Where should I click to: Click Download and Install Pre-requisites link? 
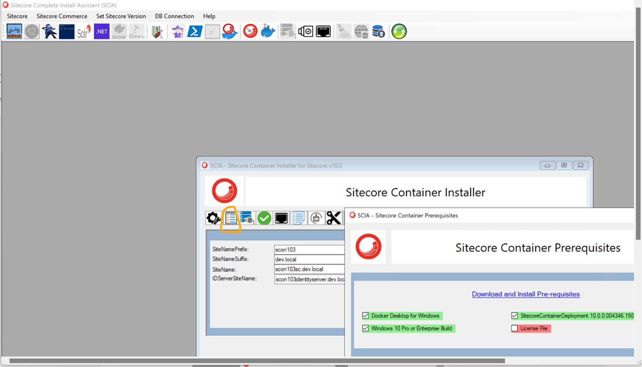click(526, 294)
